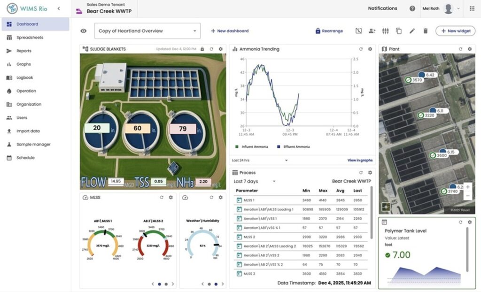
Task: Open the apps grid icon
Action: pos(472,8)
